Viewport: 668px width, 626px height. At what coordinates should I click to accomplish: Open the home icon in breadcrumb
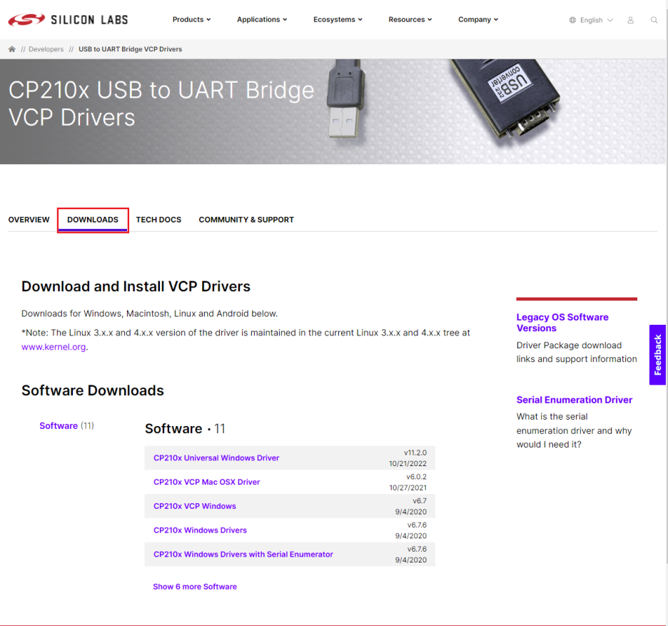pos(12,49)
